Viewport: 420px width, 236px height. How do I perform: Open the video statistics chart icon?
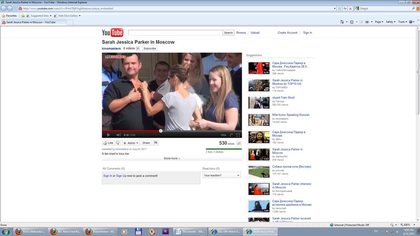239,143
